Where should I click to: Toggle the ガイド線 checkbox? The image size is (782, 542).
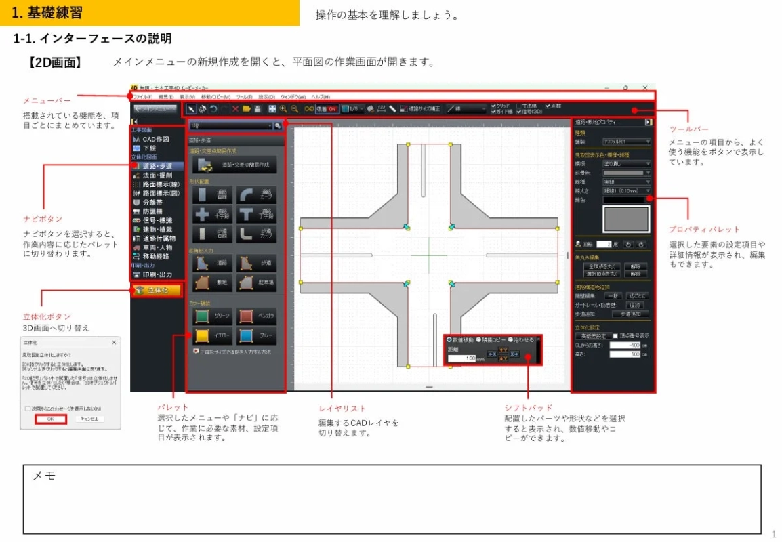click(493, 112)
